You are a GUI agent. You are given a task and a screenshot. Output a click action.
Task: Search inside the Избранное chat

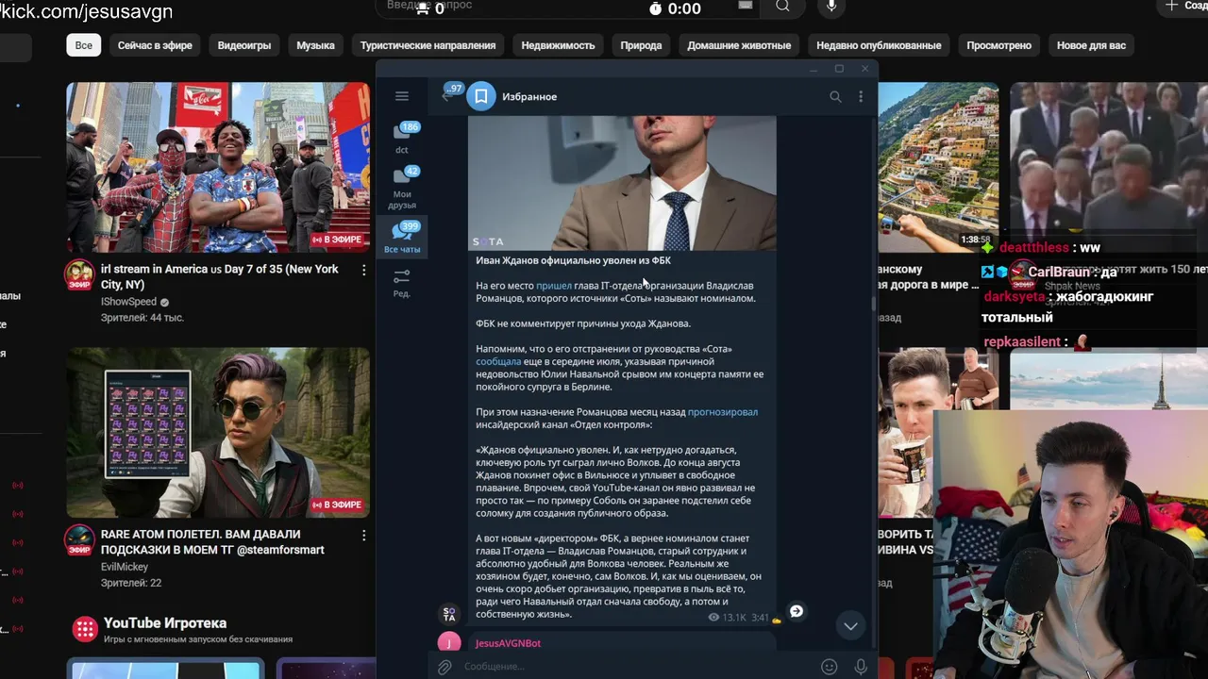pos(835,96)
